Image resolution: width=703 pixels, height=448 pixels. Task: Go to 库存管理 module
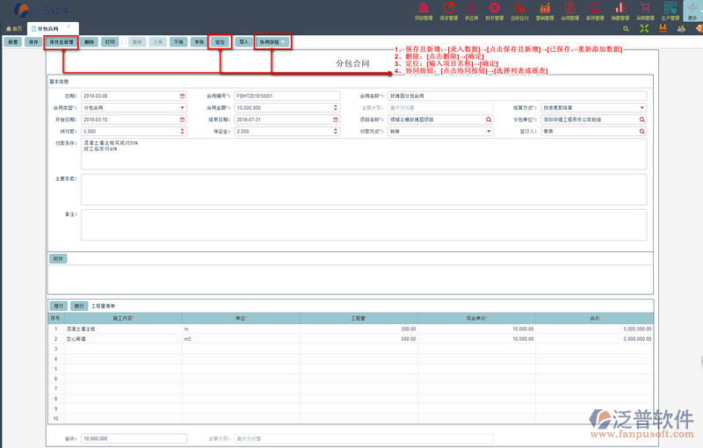point(596,10)
